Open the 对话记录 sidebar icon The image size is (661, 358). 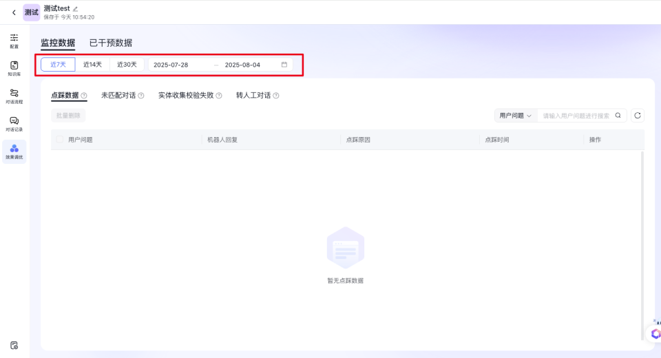14,122
